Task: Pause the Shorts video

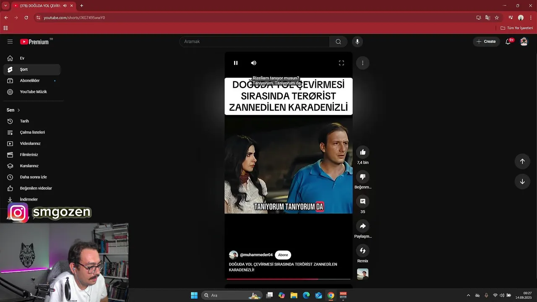Action: [236, 63]
